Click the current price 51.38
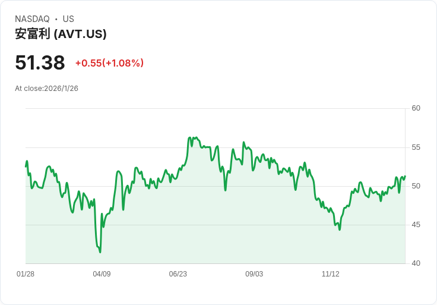 click(40, 63)
